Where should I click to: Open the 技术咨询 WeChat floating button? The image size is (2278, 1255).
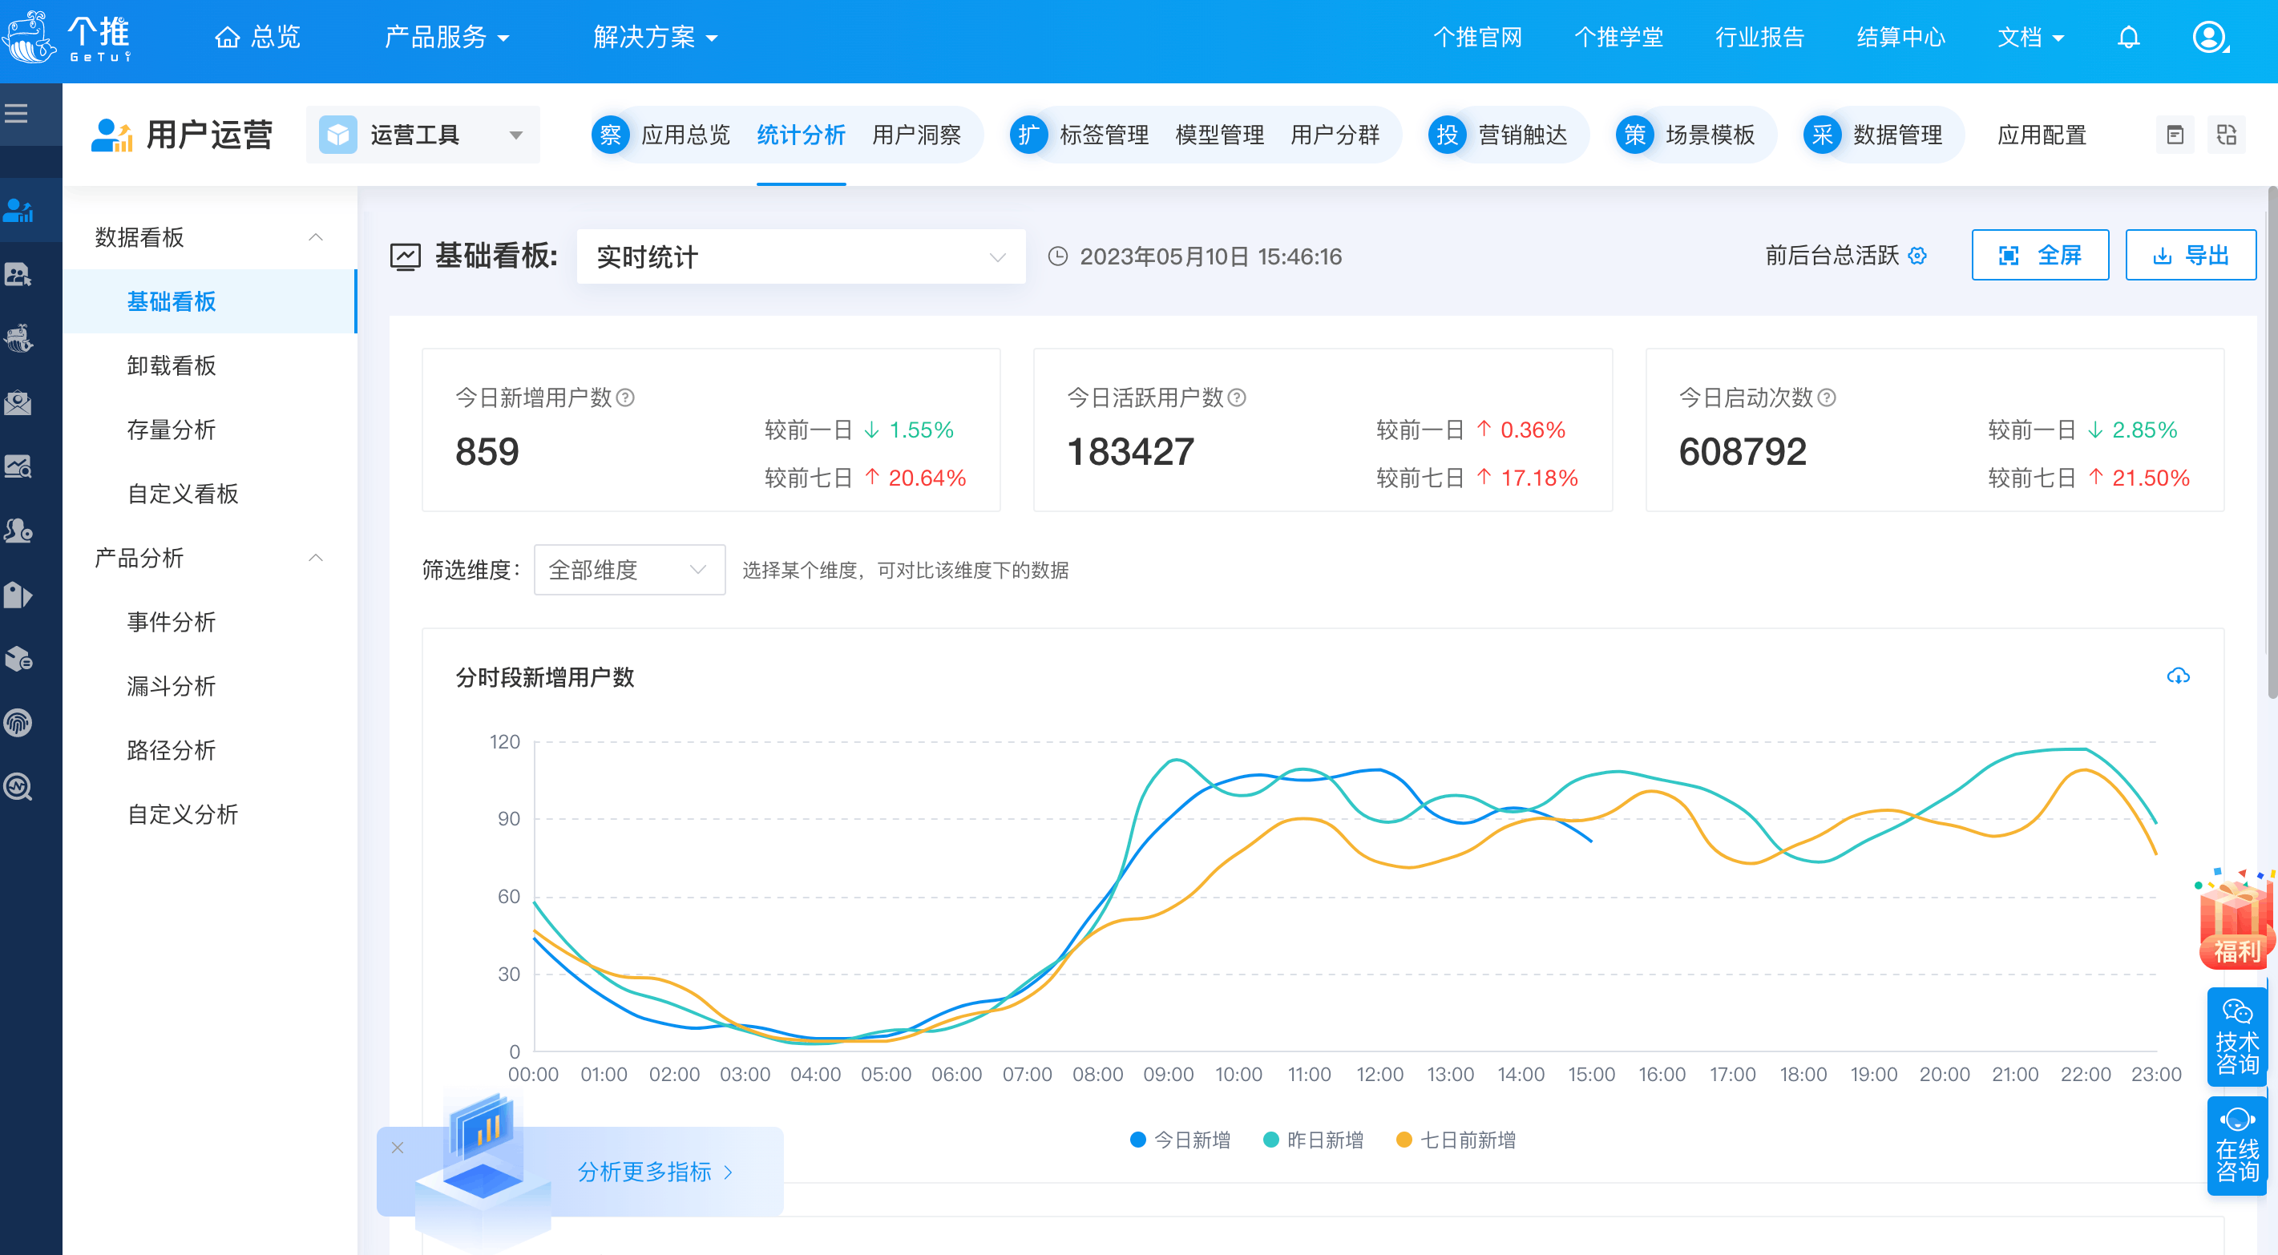point(2237,1036)
